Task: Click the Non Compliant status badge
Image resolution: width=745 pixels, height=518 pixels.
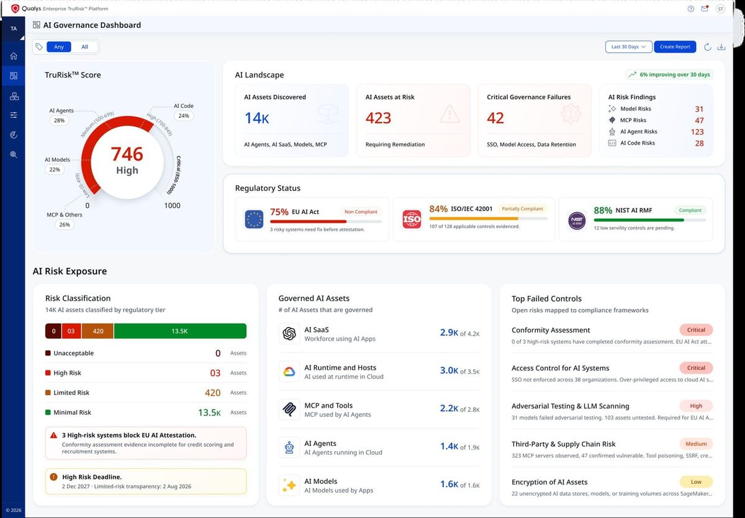Action: 361,212
